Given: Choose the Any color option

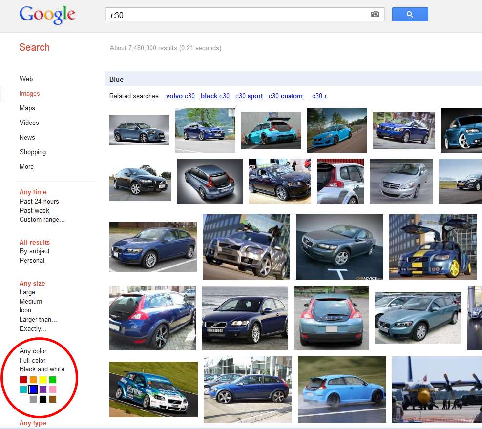Looking at the screenshot, I should [x=33, y=351].
